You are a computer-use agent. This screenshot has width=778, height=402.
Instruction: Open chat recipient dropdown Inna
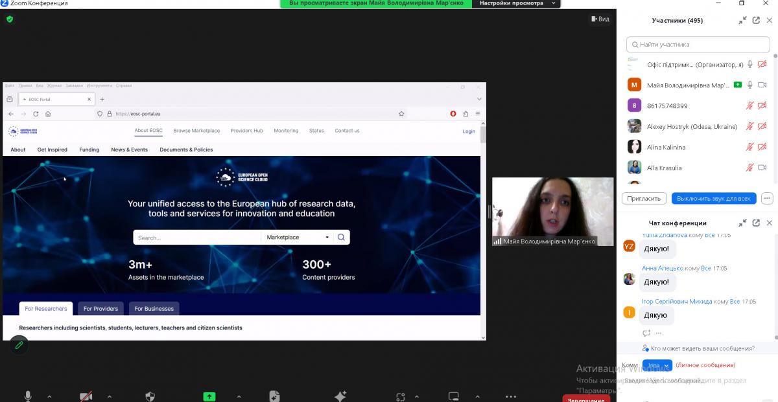click(x=657, y=366)
